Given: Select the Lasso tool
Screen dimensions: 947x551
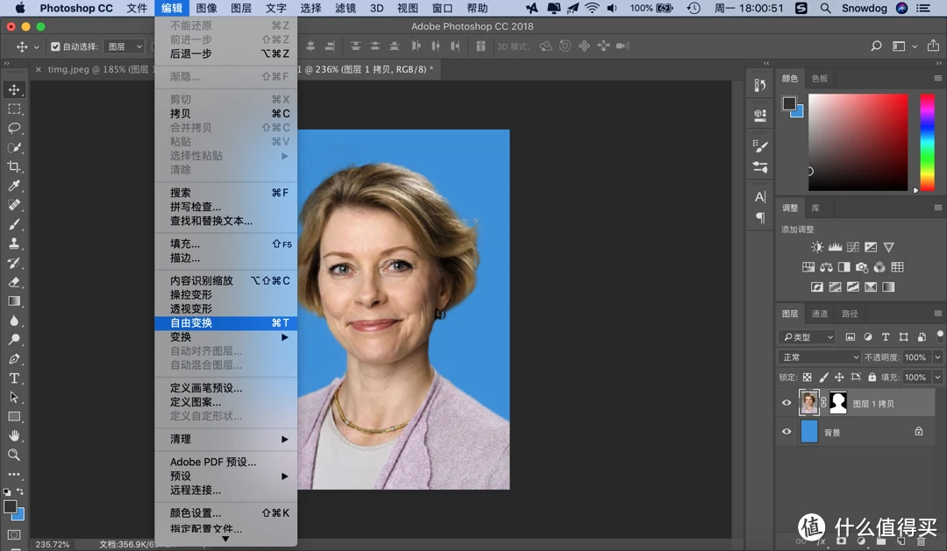Looking at the screenshot, I should (14, 129).
